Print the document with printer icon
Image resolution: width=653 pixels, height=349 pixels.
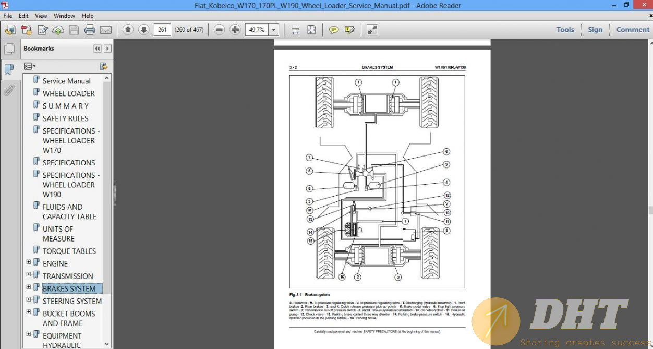[x=90, y=30]
